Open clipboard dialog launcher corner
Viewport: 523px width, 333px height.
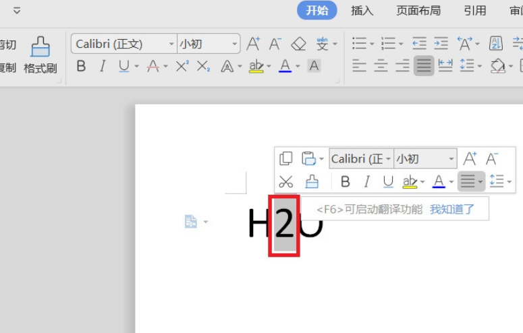59,81
